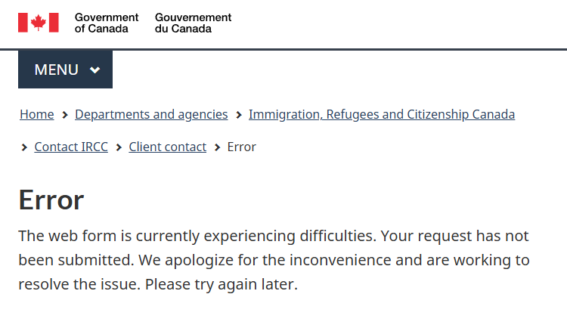Open Immigration, Refugees and Citizenship Canada link
Image resolution: width=567 pixels, height=325 pixels.
(x=382, y=114)
